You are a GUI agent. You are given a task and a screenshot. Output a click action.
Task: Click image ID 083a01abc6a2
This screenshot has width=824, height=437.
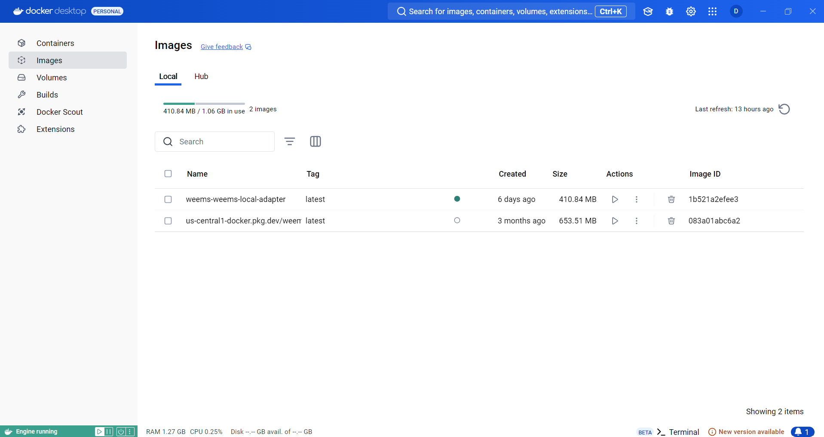coord(714,221)
